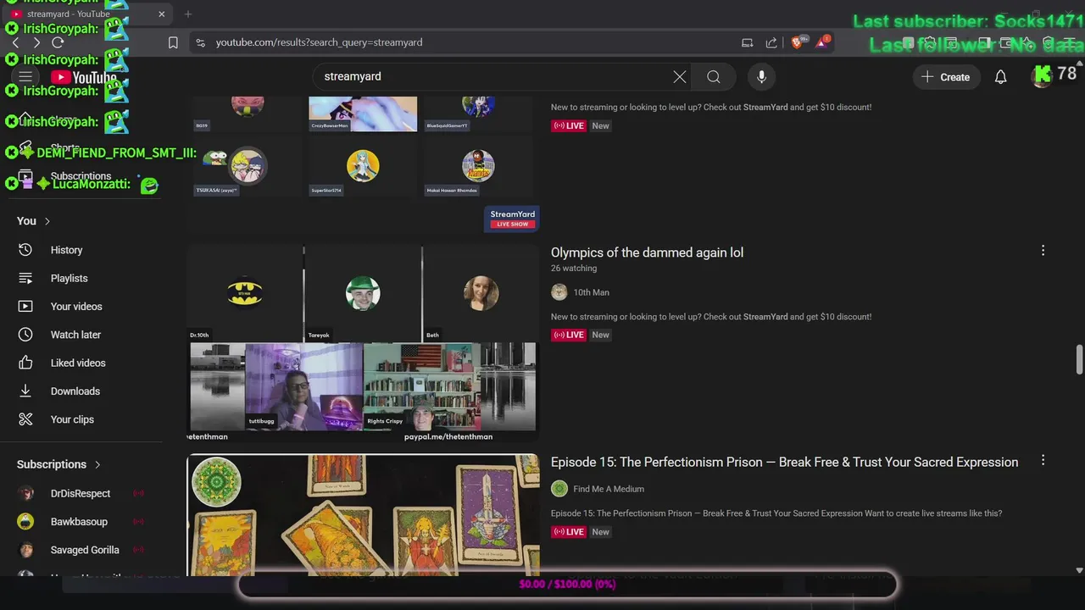Open the 10th Man channel name link
The width and height of the screenshot is (1085, 610).
tap(591, 292)
